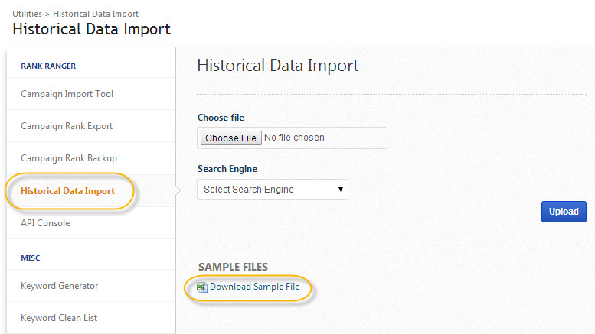
Task: Navigate to Keyword Clean List
Action: click(59, 318)
